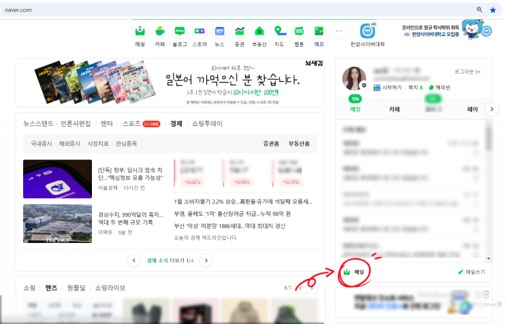Viewport: 506px width, 324px height.
Task: Expand profile tabs with right chevron
Action: [x=492, y=110]
